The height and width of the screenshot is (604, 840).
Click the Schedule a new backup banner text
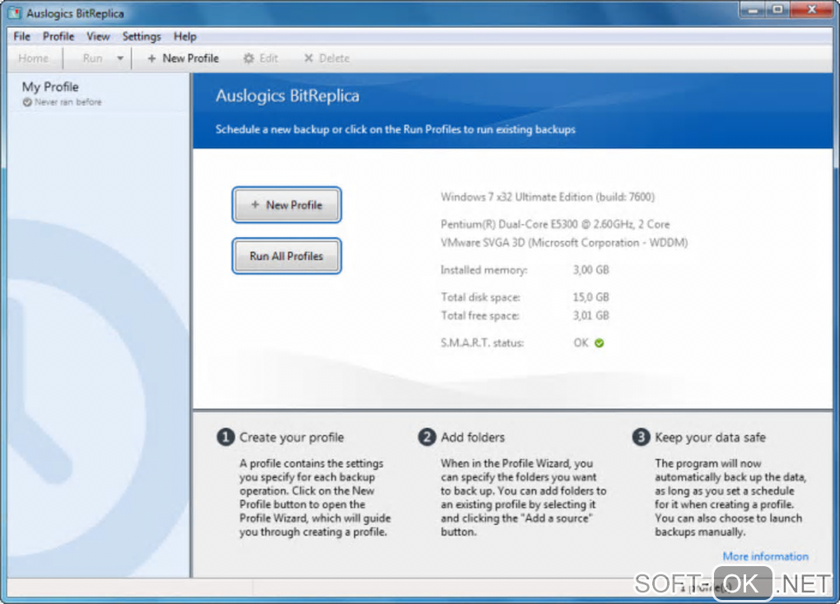pos(395,129)
